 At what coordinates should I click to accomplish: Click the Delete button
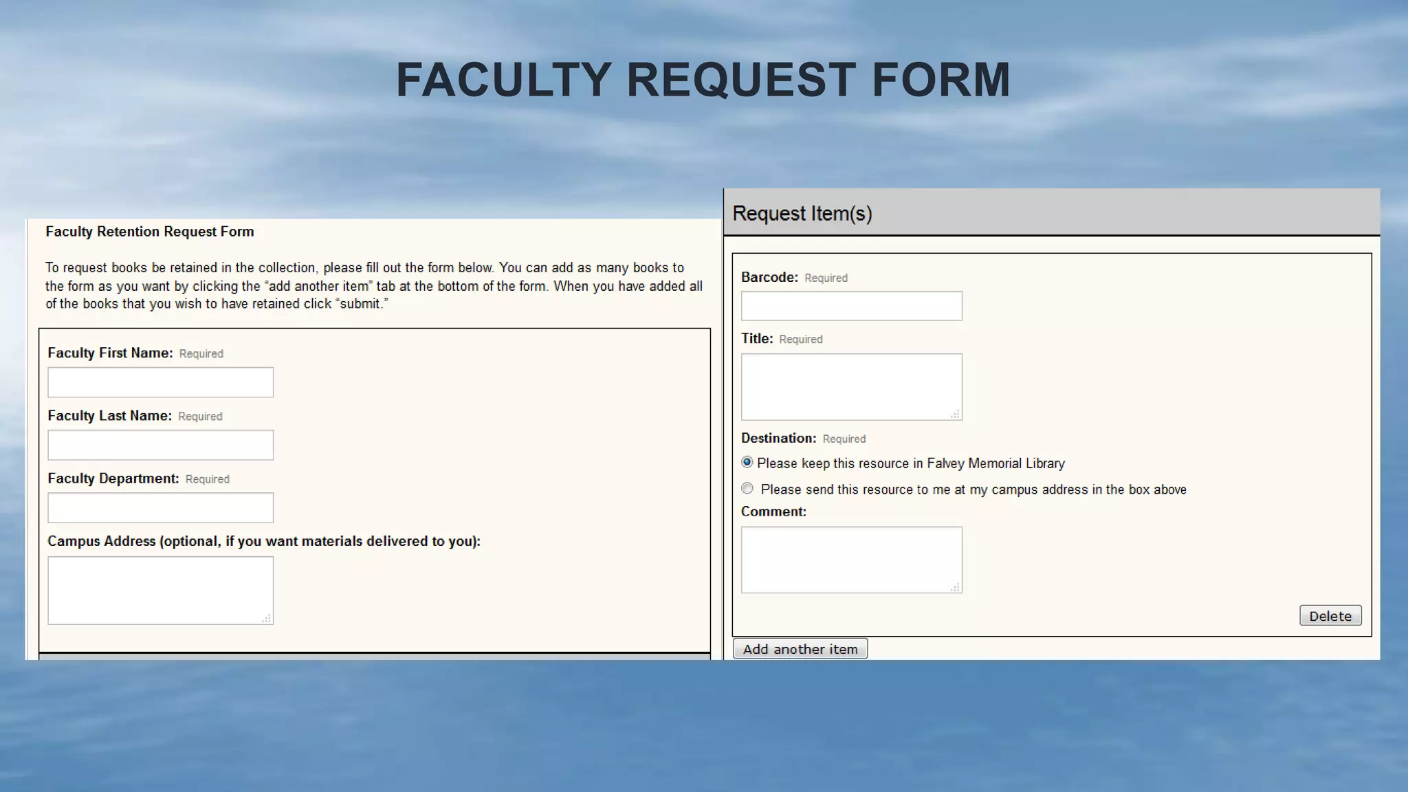click(x=1330, y=616)
